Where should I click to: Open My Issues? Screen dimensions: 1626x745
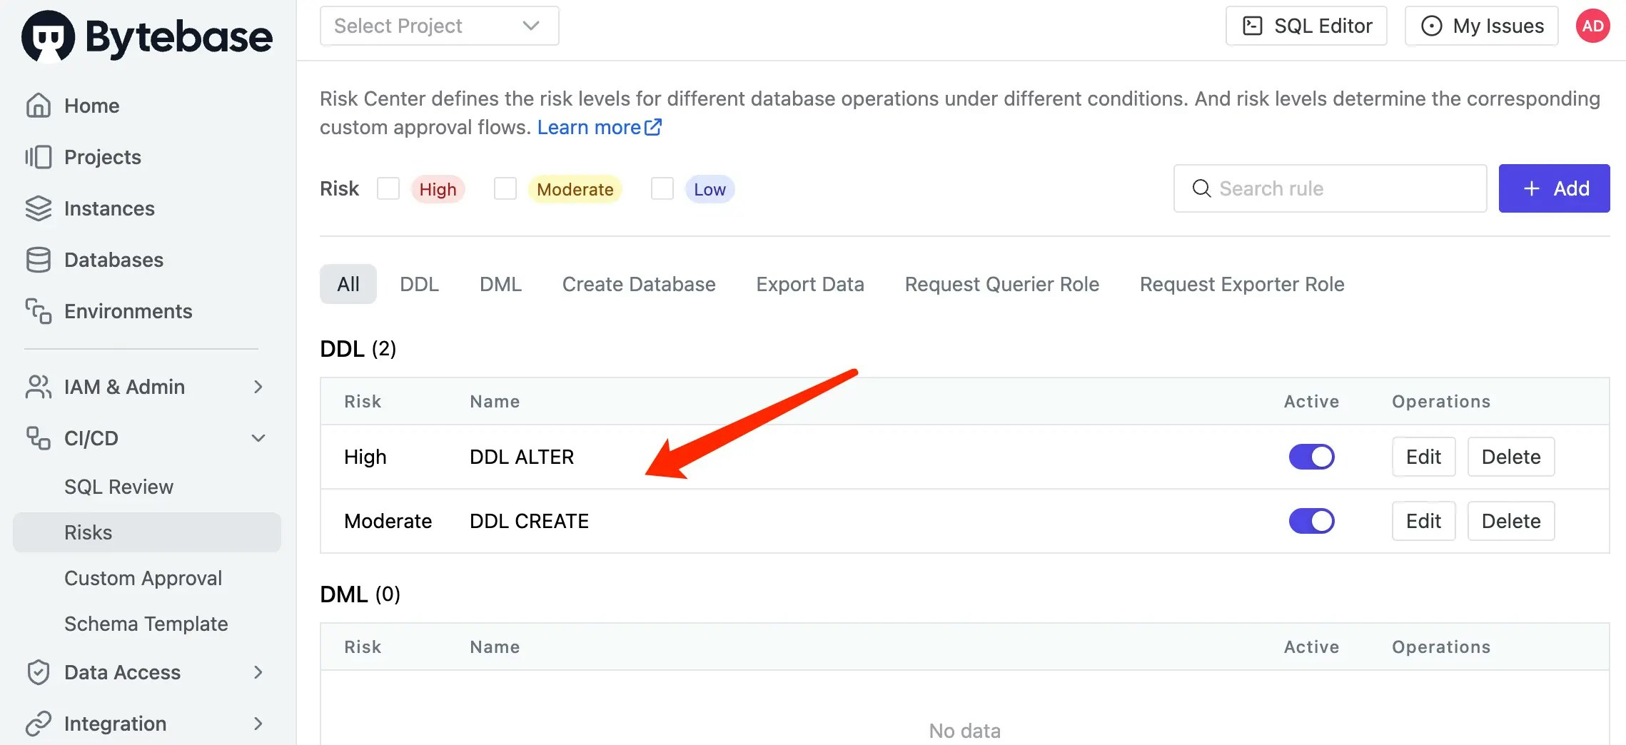tap(1482, 26)
